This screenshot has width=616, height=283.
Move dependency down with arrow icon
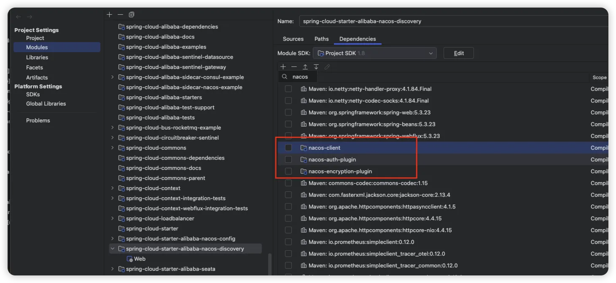[x=316, y=67]
